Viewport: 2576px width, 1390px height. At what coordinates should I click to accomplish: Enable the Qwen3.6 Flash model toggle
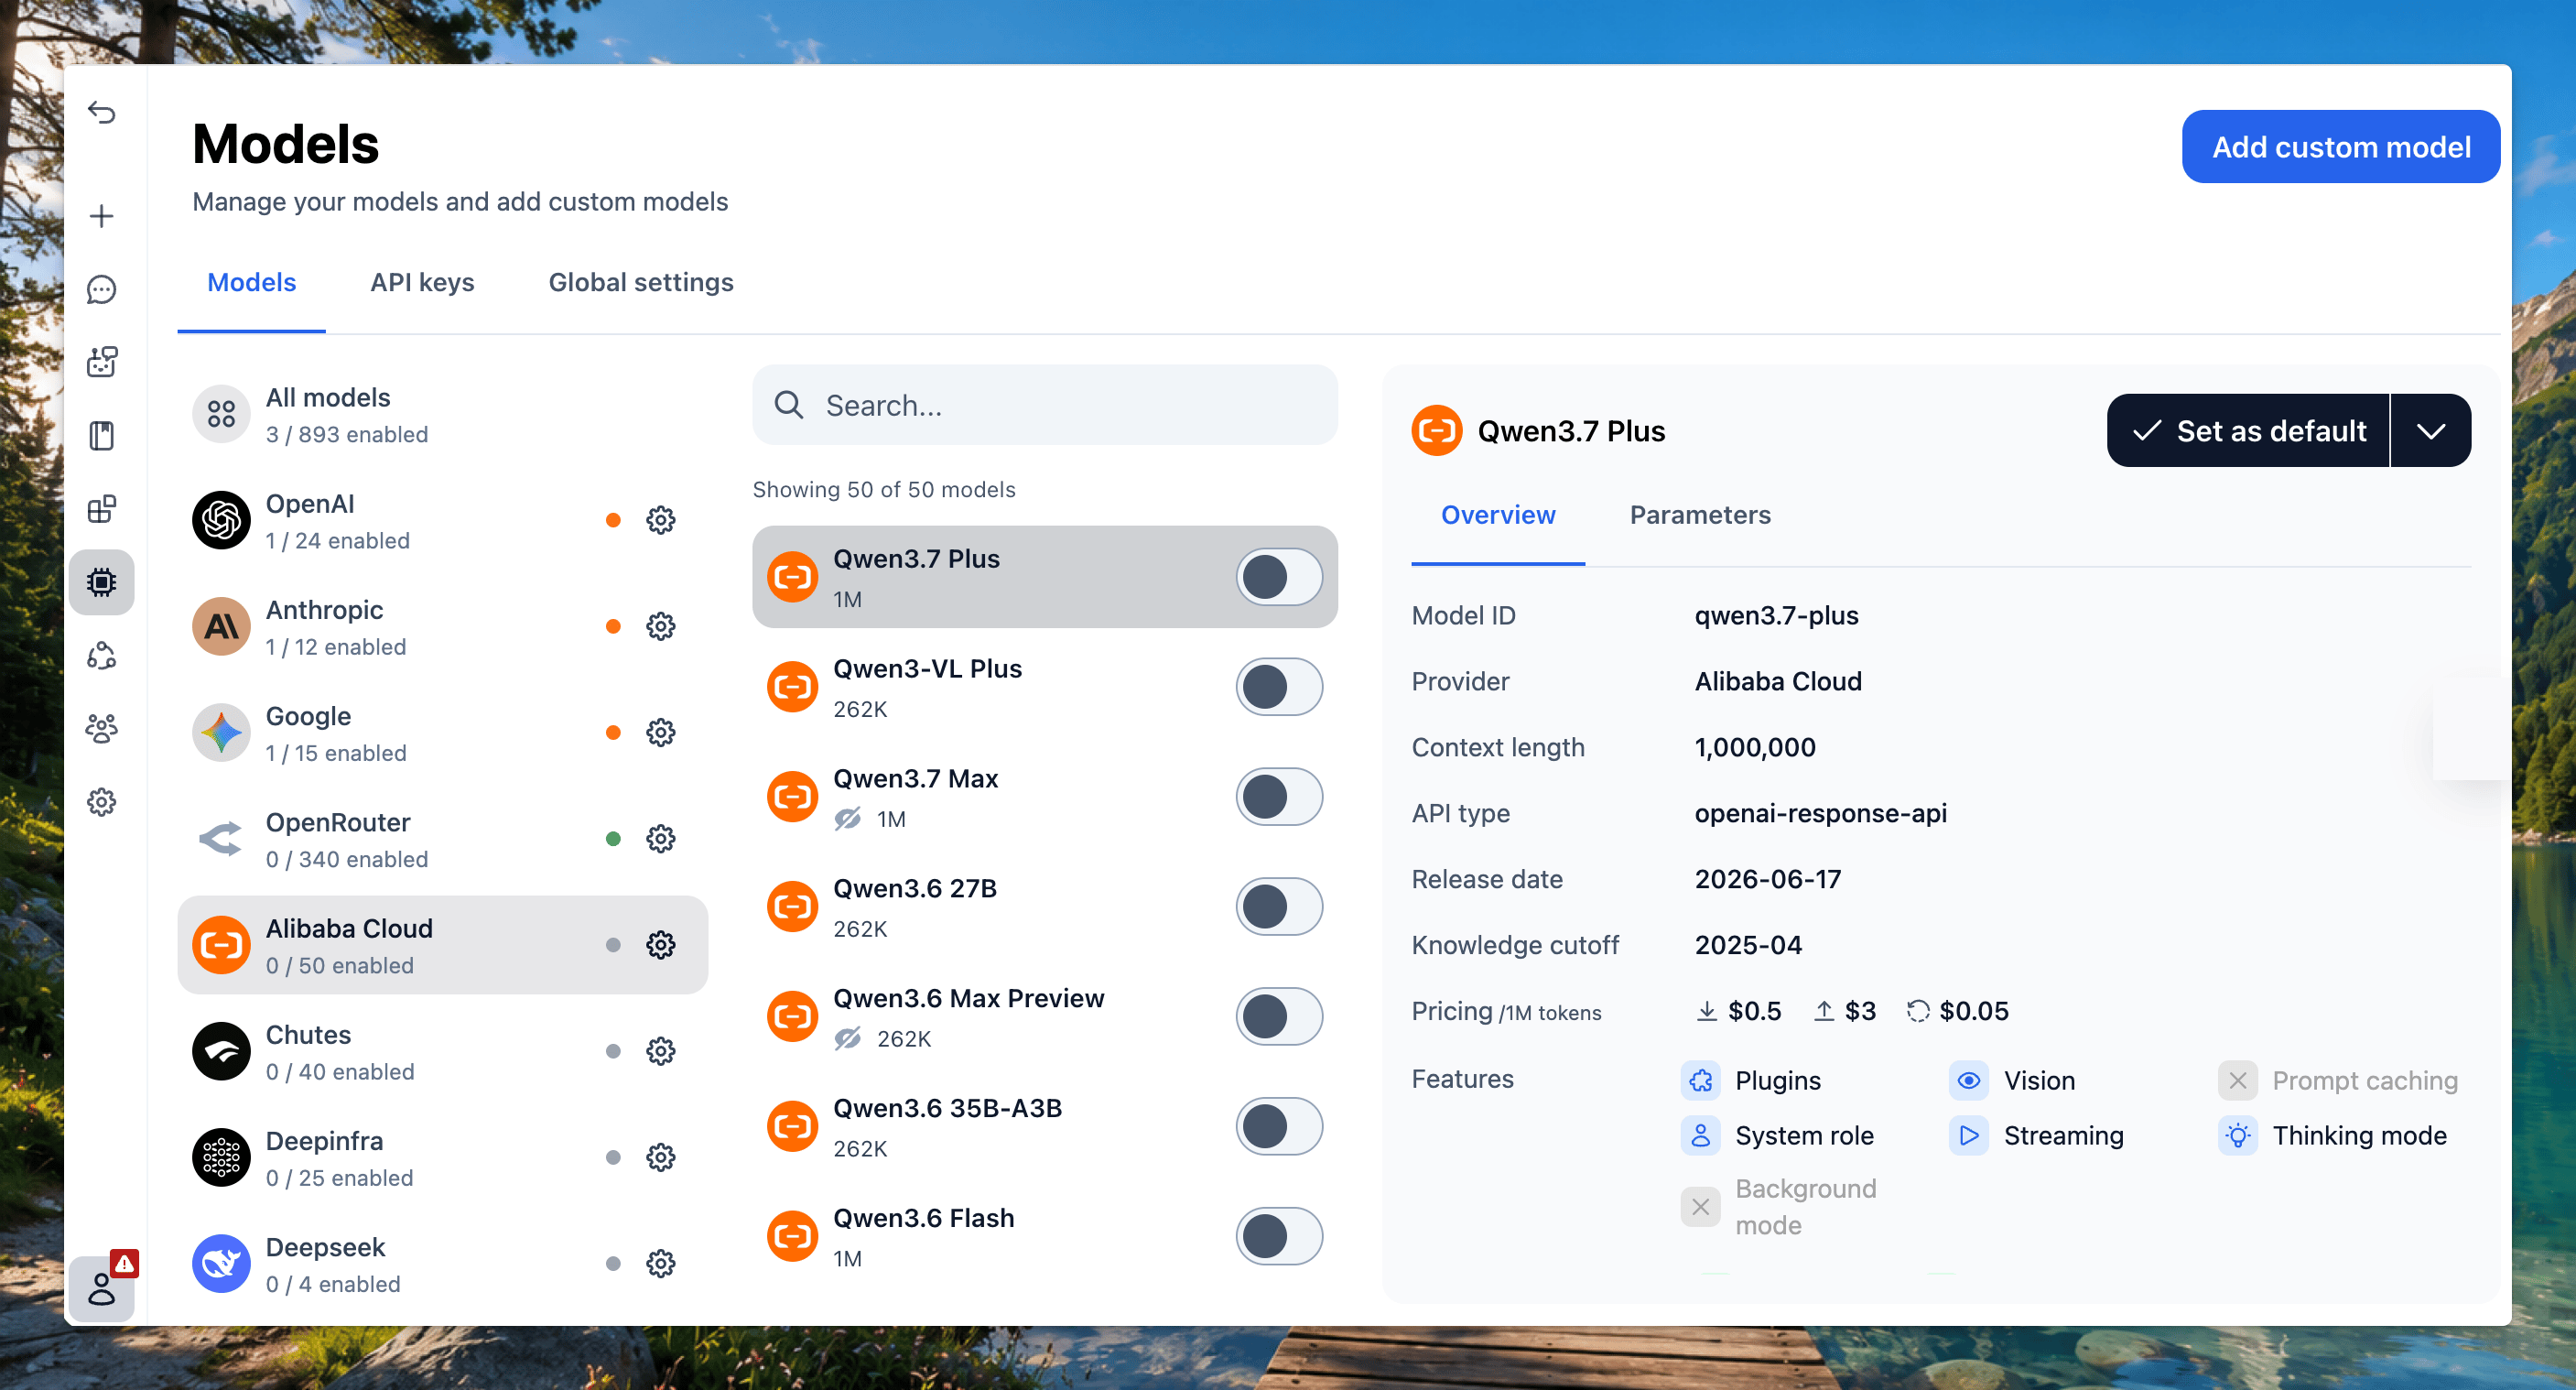pos(1279,1237)
